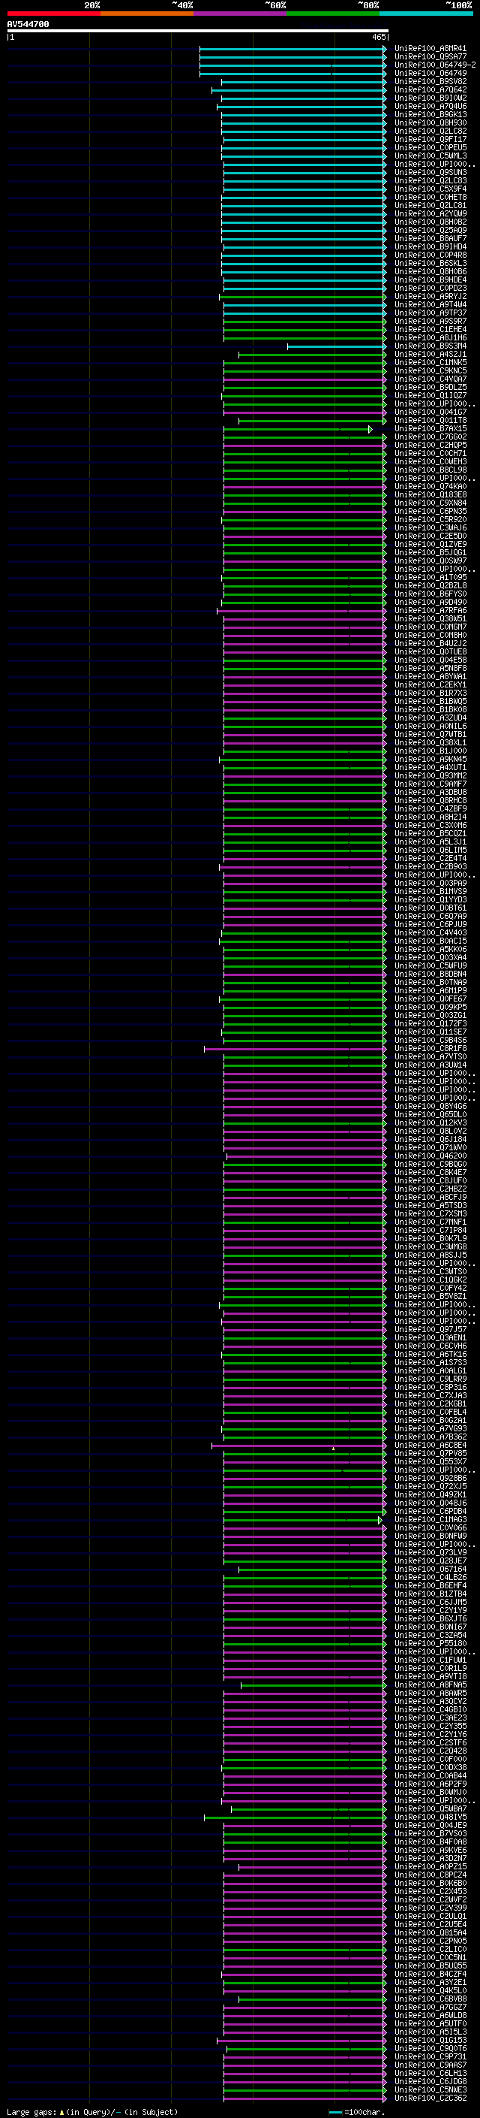Image resolution: width=480 pixels, height=2118 pixels.
Task: Click the cyan 100char scale bar
Action: click(335, 2112)
